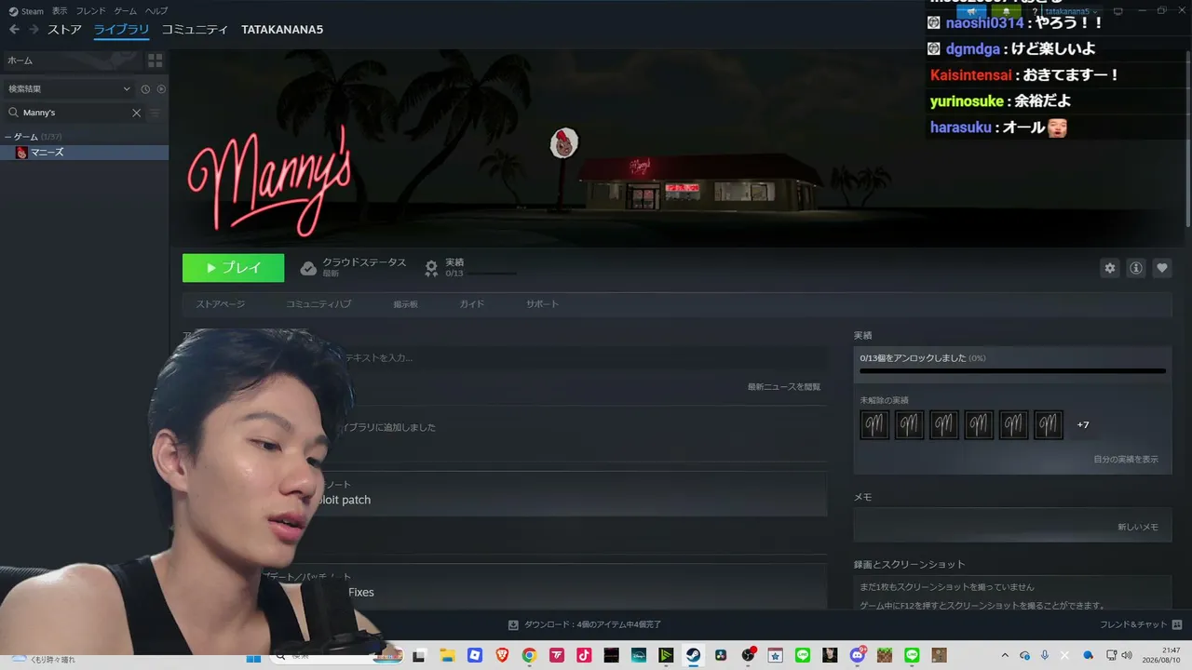This screenshot has width=1192, height=670.
Task: Click the Manny's library search field
Action: [74, 113]
